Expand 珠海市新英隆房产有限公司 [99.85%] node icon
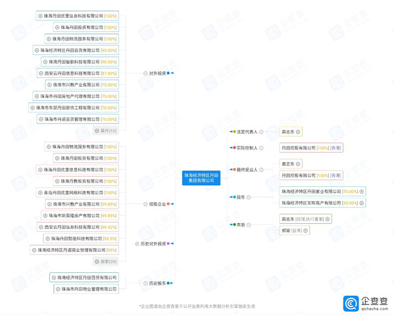394x315 pixels. pyautogui.click(x=45, y=215)
